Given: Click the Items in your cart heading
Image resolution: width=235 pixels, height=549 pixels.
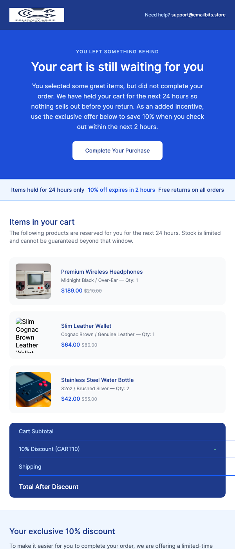Looking at the screenshot, I should point(42,222).
